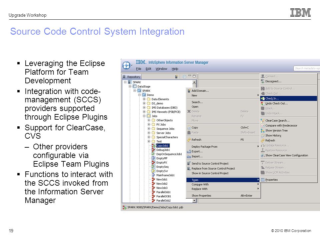Open the Team submenu

(223, 180)
